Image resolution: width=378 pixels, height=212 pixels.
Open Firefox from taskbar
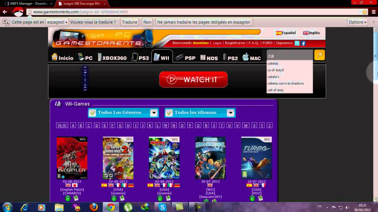click(x=94, y=207)
